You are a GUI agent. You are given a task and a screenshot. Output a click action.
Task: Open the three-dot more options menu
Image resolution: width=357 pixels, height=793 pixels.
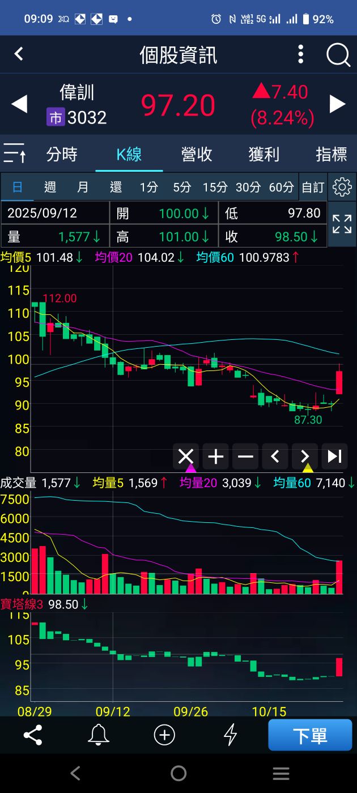pyautogui.click(x=301, y=55)
